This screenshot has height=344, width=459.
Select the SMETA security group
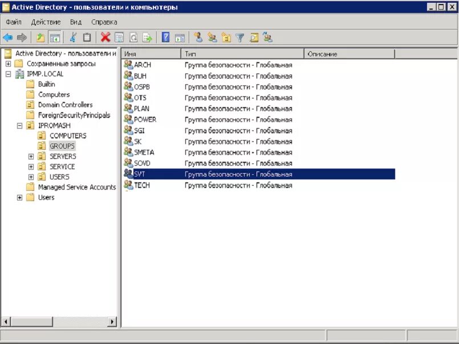(144, 153)
